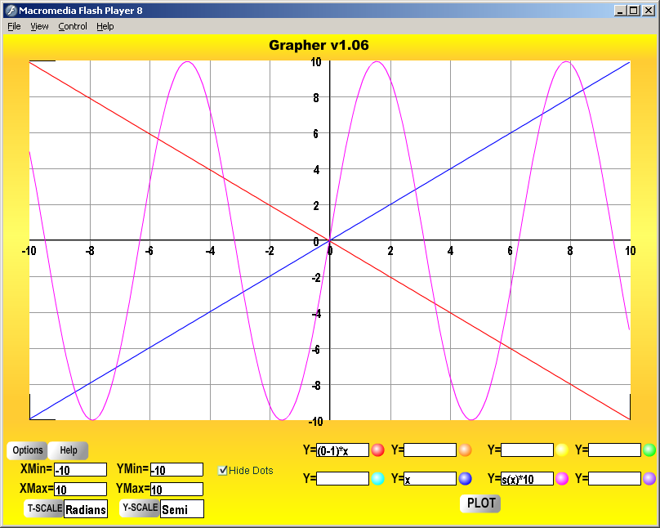Click the yellow color ball icon

pyautogui.click(x=562, y=450)
